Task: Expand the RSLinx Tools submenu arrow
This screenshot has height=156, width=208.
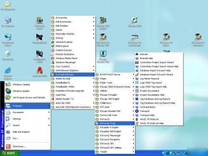Action: pyautogui.click(x=133, y=83)
